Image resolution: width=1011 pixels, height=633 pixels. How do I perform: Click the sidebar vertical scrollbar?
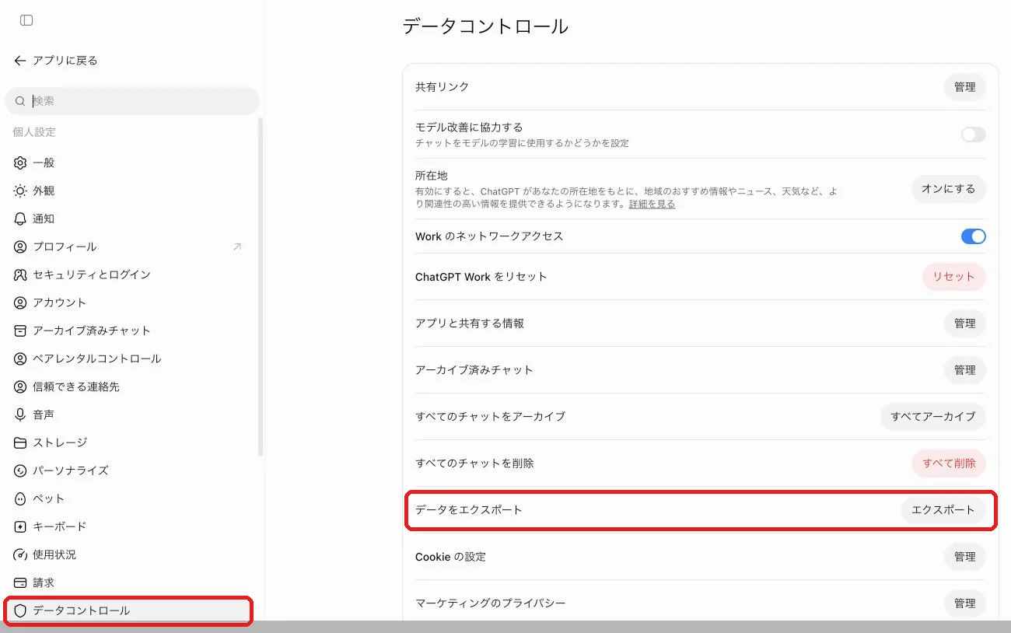click(261, 286)
